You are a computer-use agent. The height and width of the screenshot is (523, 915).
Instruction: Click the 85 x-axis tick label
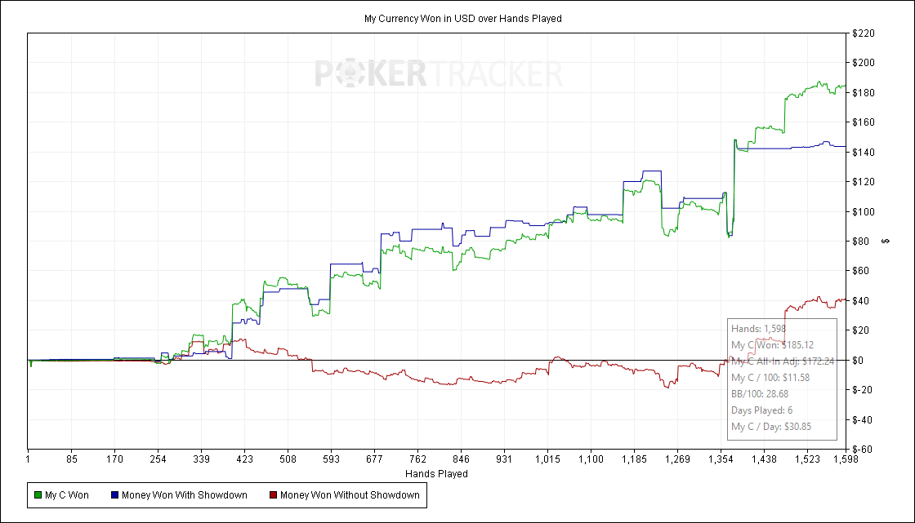tap(71, 459)
